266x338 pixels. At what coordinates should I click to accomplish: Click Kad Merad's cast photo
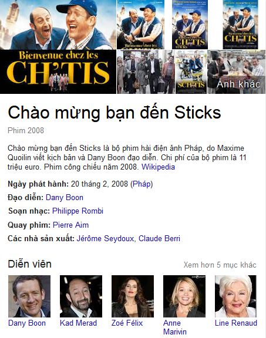pyautogui.click(x=81, y=296)
